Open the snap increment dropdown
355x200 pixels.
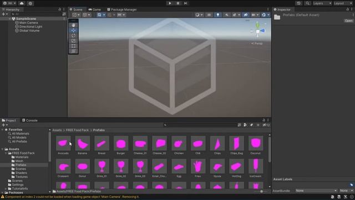121,15
